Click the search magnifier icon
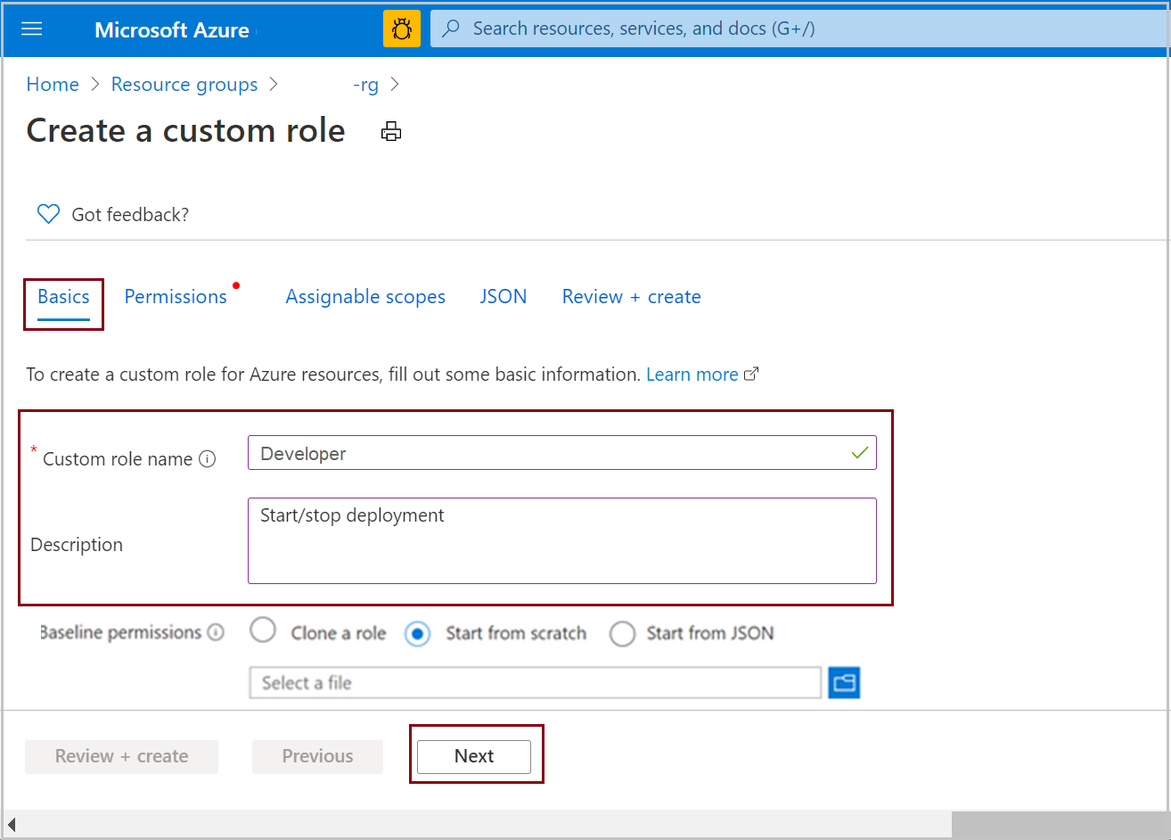1171x840 pixels. click(x=452, y=29)
